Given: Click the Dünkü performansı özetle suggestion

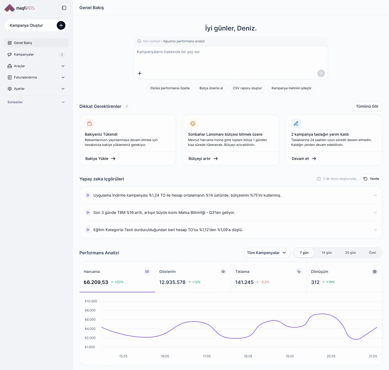Looking at the screenshot, I should (x=170, y=88).
